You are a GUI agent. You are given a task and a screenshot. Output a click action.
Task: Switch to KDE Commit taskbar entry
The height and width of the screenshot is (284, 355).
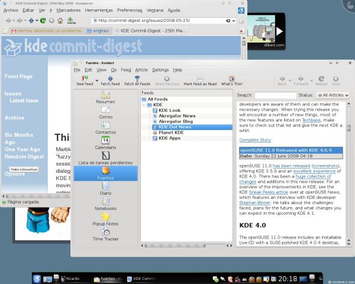(141, 279)
